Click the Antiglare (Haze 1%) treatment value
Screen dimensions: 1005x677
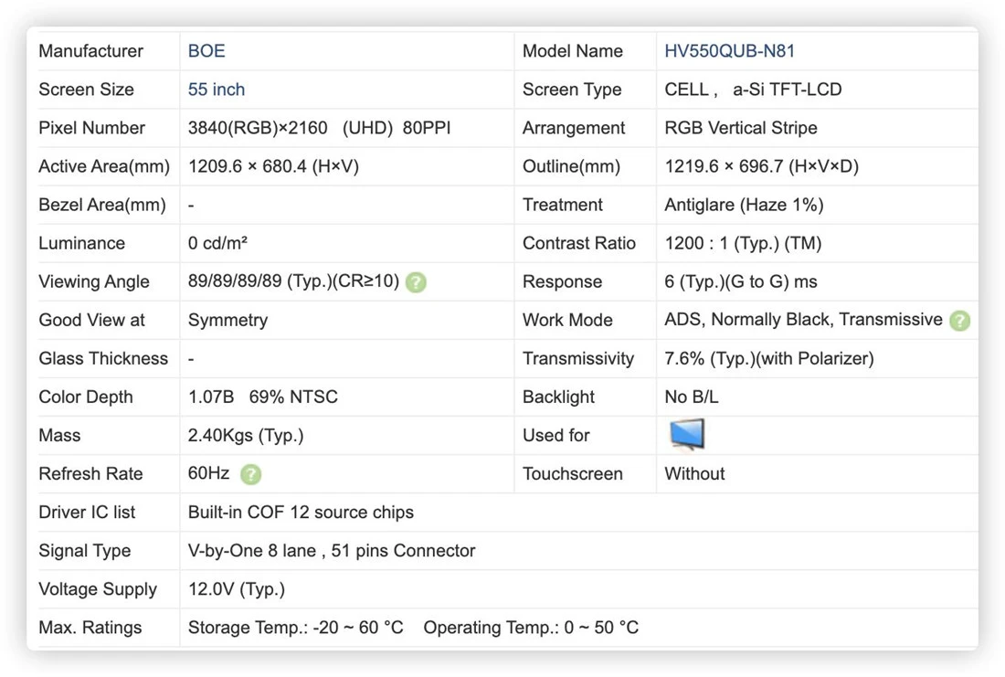tap(744, 206)
